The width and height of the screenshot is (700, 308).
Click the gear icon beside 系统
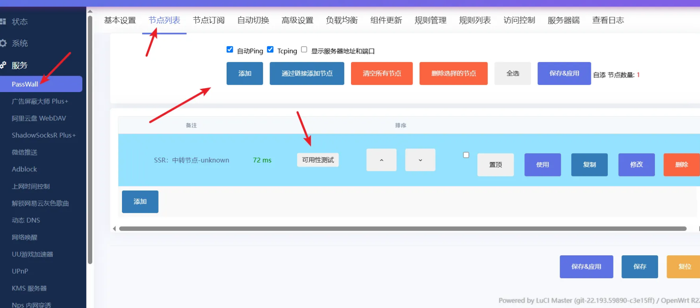pos(3,43)
